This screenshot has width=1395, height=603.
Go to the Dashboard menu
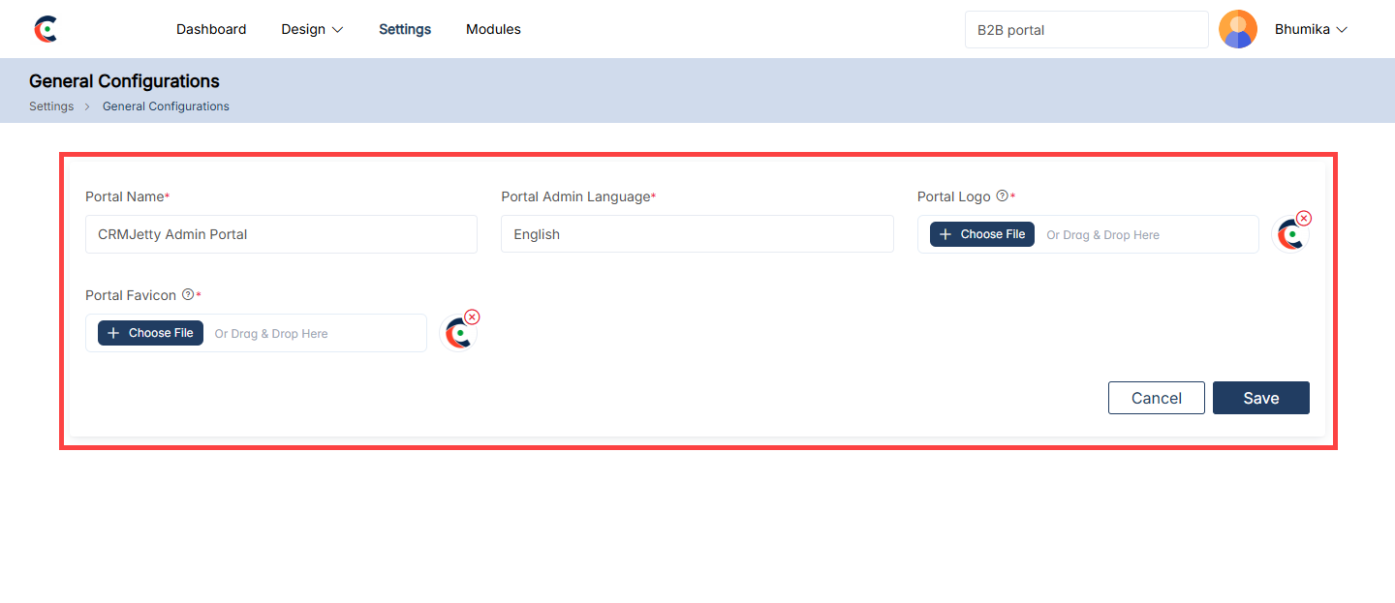point(211,29)
